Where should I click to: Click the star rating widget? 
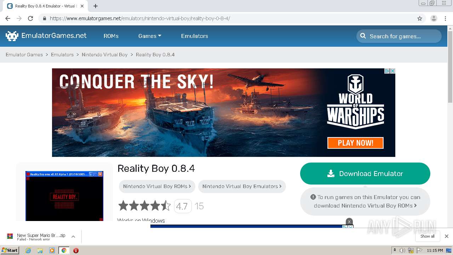pos(144,206)
